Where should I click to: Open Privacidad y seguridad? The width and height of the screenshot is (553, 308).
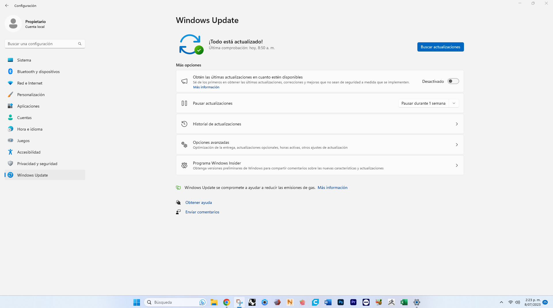coord(45,164)
